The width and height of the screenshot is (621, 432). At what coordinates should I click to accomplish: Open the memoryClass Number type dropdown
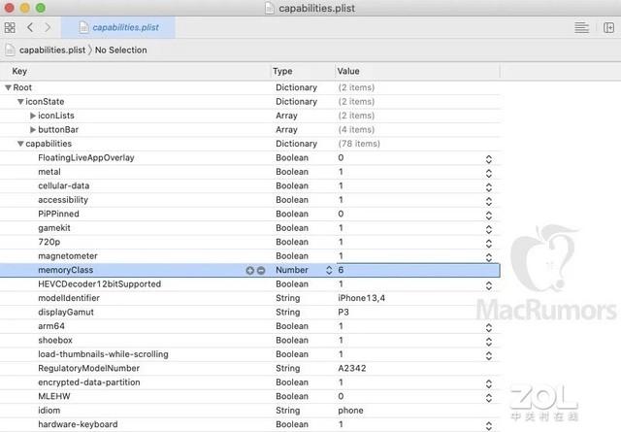point(329,270)
